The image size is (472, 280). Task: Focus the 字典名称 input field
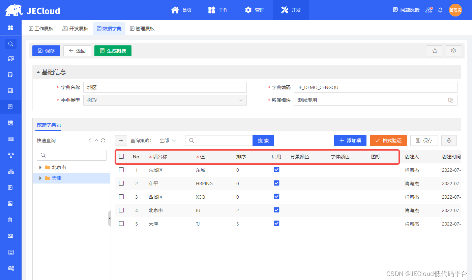[165, 87]
